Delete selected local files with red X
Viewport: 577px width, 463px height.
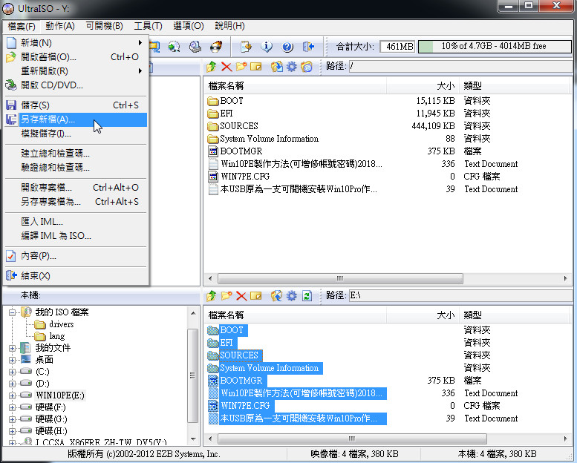coord(241,295)
